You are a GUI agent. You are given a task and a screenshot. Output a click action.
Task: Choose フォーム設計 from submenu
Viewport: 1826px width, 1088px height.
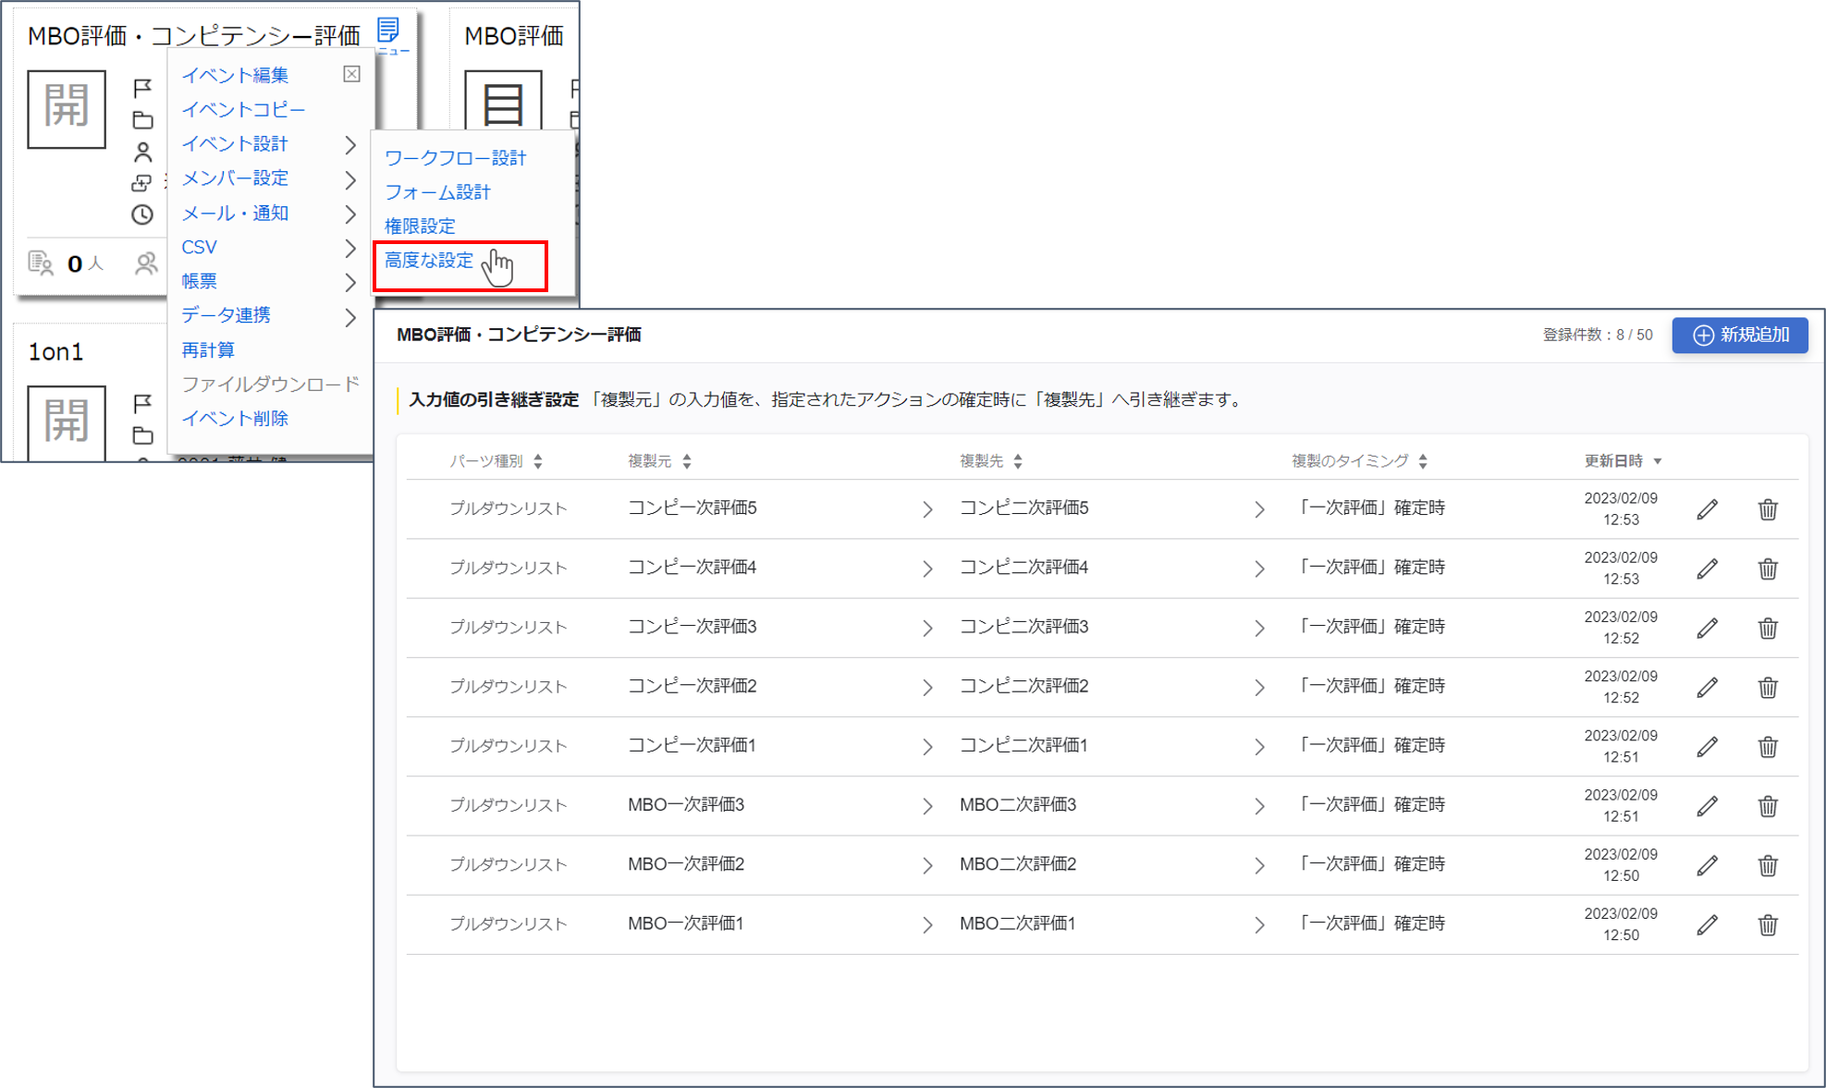[437, 192]
